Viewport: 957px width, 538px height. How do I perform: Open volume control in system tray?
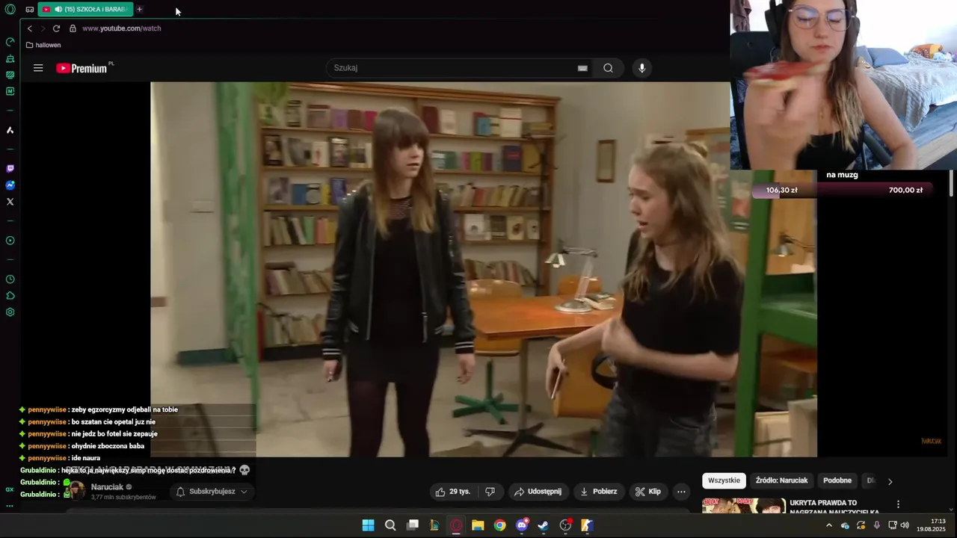tap(905, 525)
